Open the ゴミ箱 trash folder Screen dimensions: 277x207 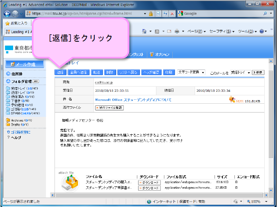pos(21,109)
